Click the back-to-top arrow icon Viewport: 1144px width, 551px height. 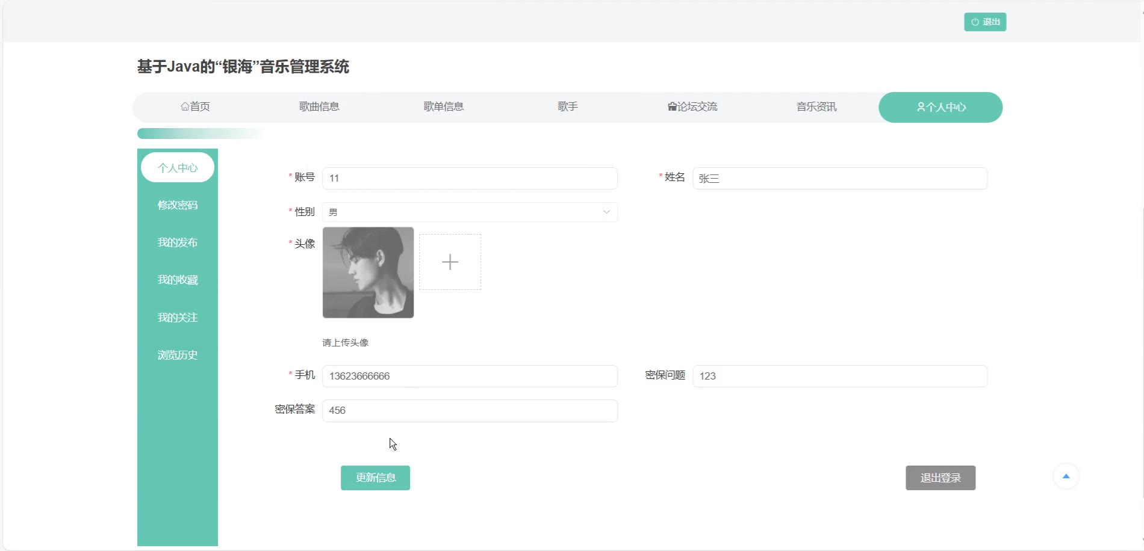pyautogui.click(x=1066, y=476)
